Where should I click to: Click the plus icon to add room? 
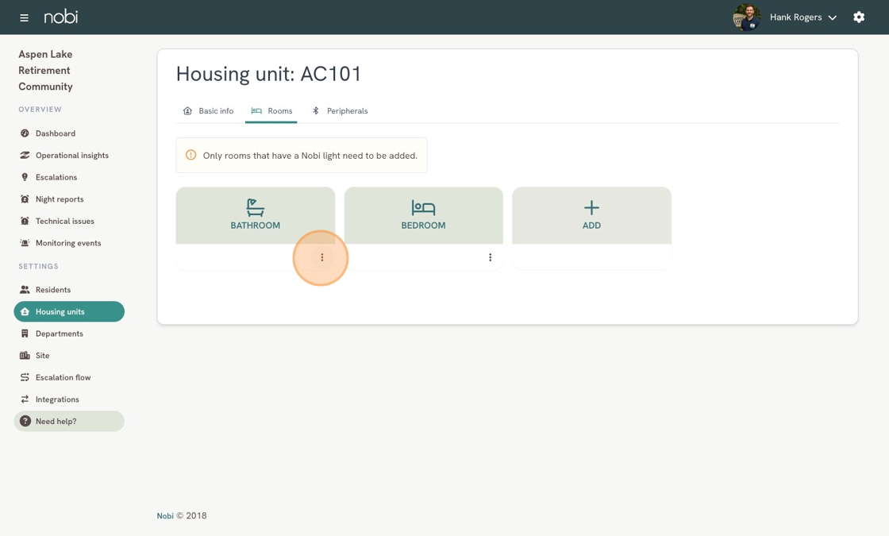click(x=591, y=207)
